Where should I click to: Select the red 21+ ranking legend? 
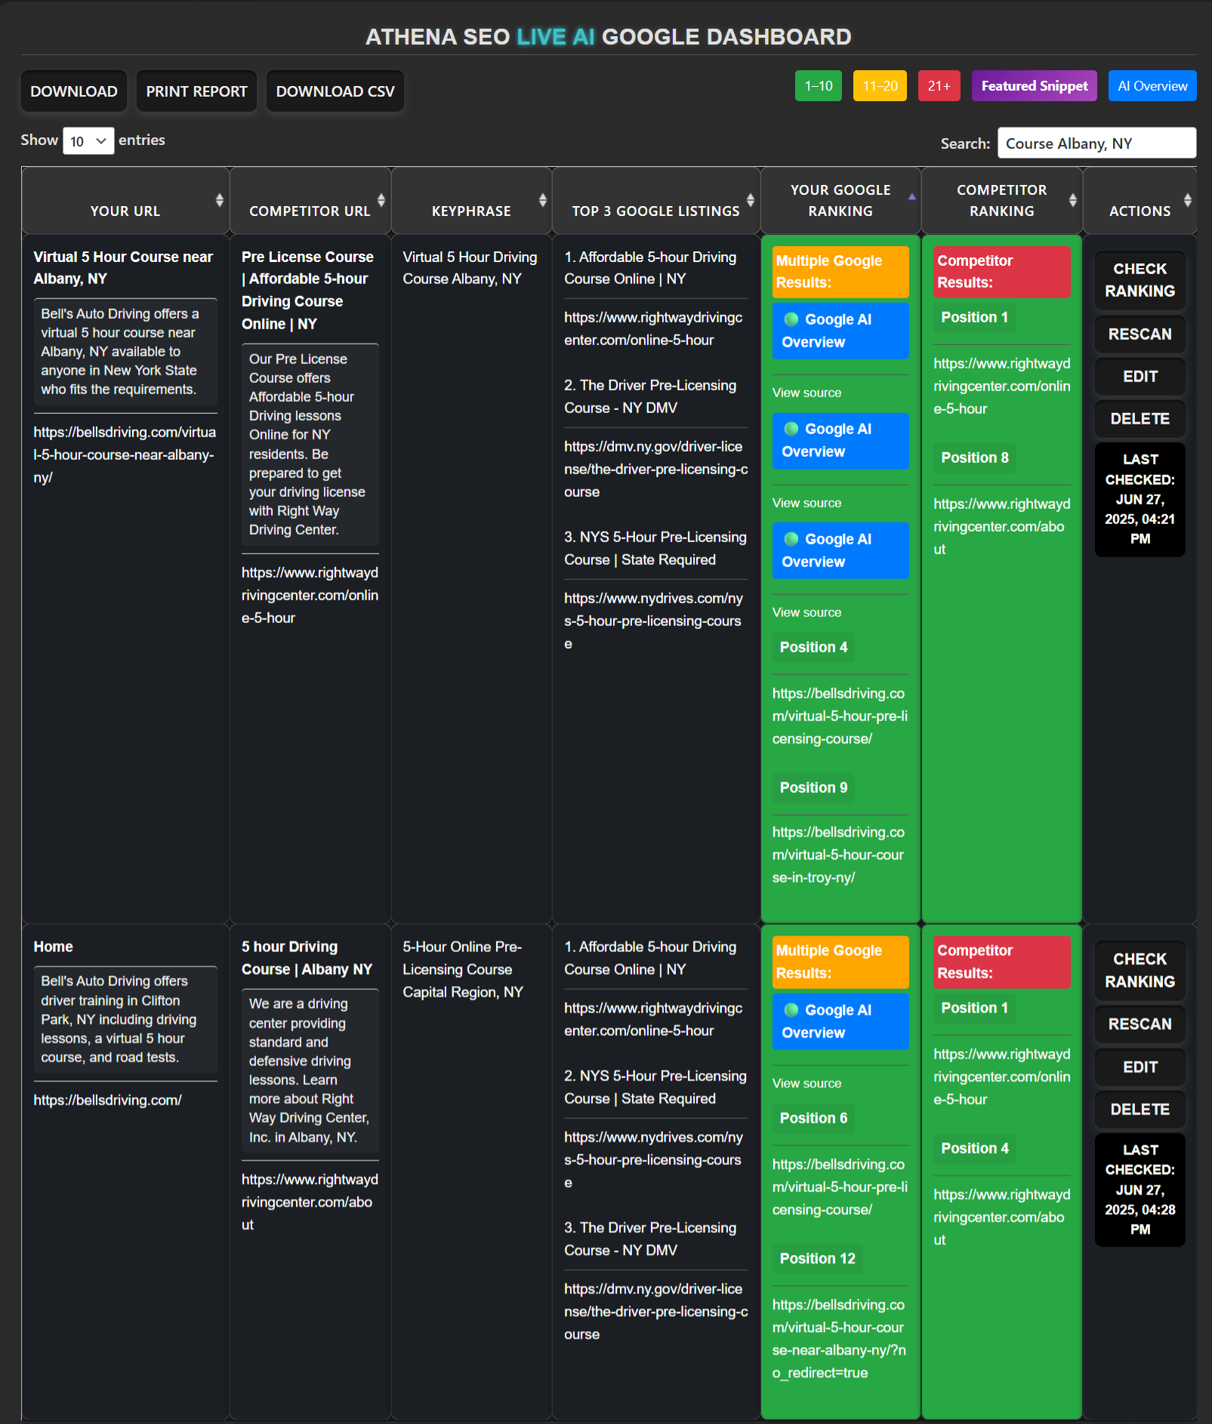939,86
